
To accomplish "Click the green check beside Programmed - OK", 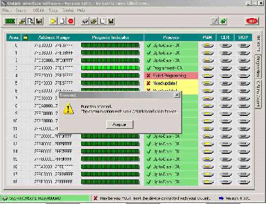I will coord(148,68).
